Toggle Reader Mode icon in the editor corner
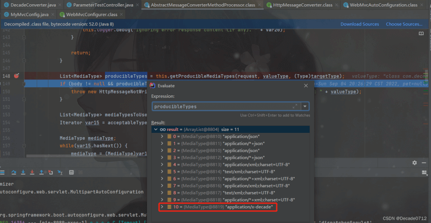This screenshot has width=431, height=223. pos(421,33)
